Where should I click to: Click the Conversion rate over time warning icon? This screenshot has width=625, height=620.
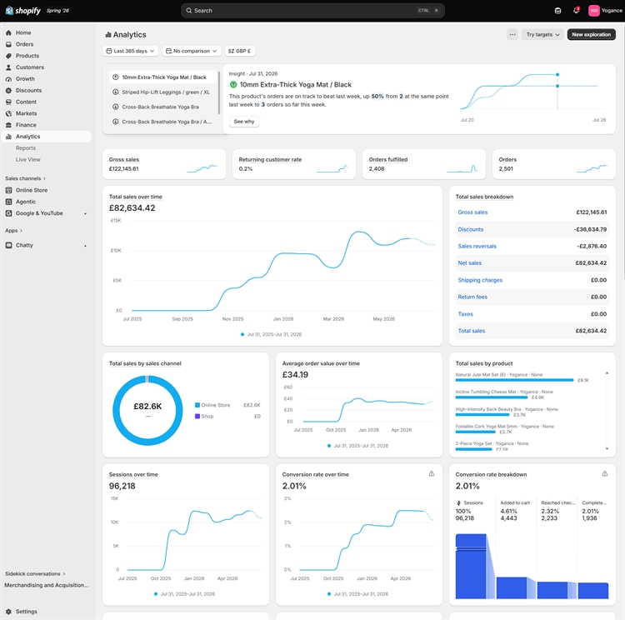coord(432,473)
